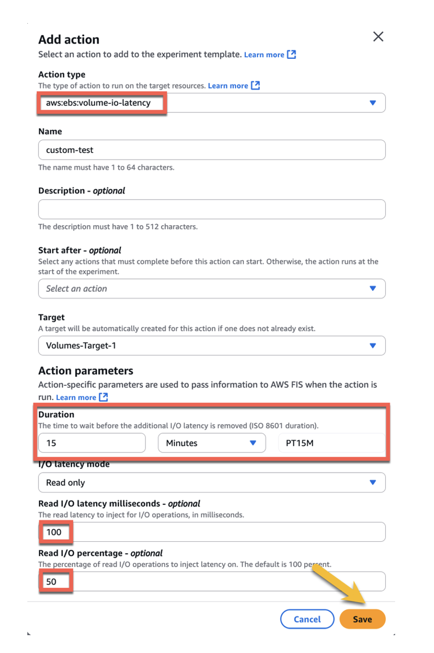Click the empty Description text field
Image resolution: width=434 pixels, height=653 pixels.
coord(210,209)
